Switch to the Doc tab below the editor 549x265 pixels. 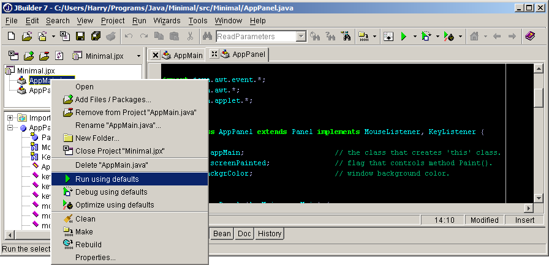[244, 234]
